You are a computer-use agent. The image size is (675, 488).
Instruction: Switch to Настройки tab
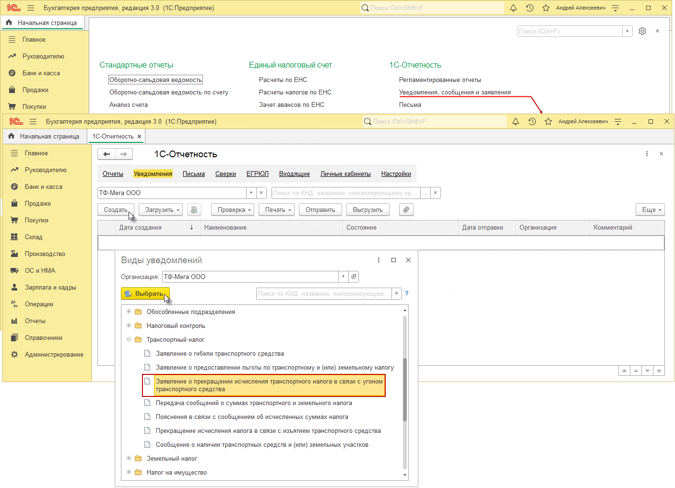396,174
